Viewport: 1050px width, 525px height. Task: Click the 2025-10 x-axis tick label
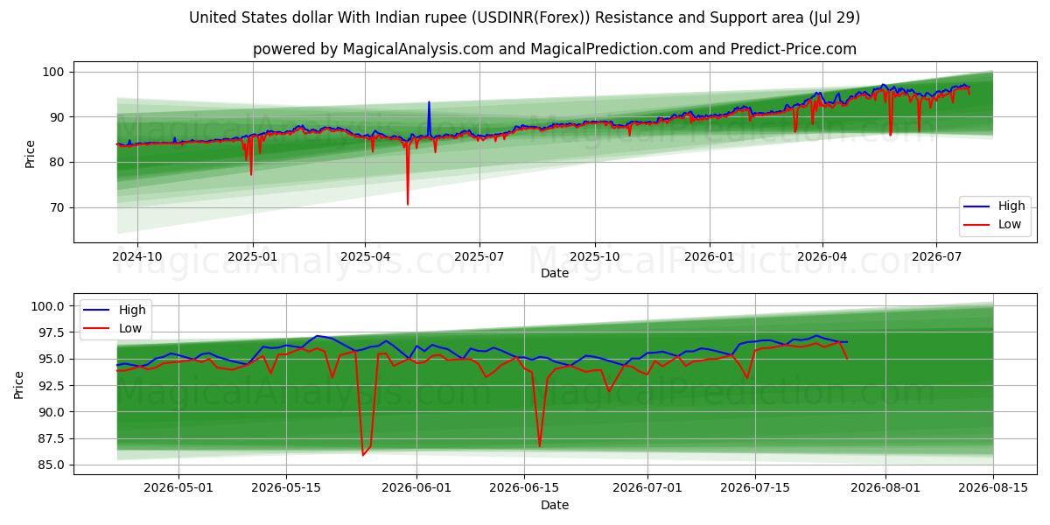point(595,256)
